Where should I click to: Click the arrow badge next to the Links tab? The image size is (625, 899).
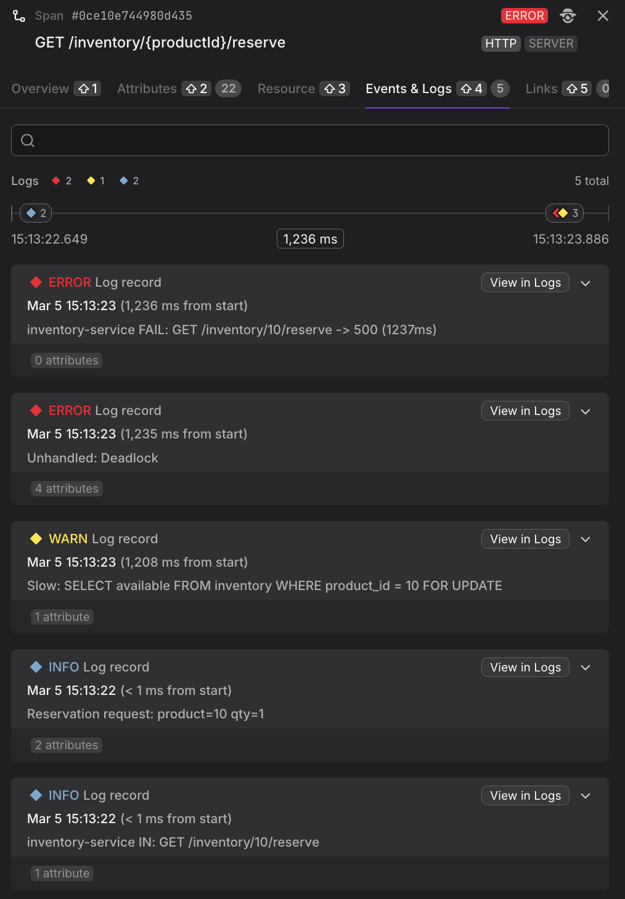click(x=577, y=88)
